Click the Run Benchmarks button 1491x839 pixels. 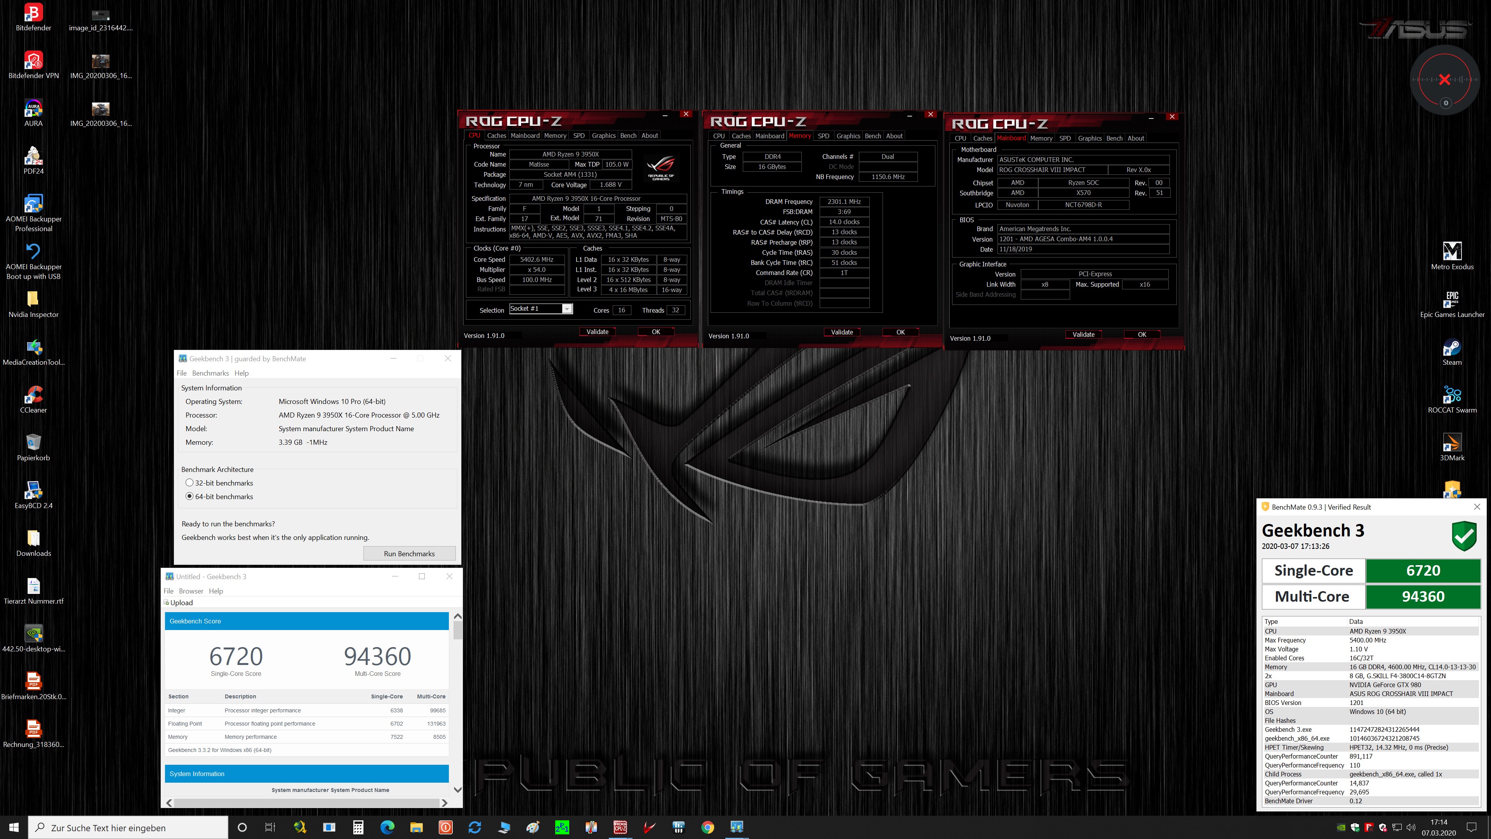(409, 554)
